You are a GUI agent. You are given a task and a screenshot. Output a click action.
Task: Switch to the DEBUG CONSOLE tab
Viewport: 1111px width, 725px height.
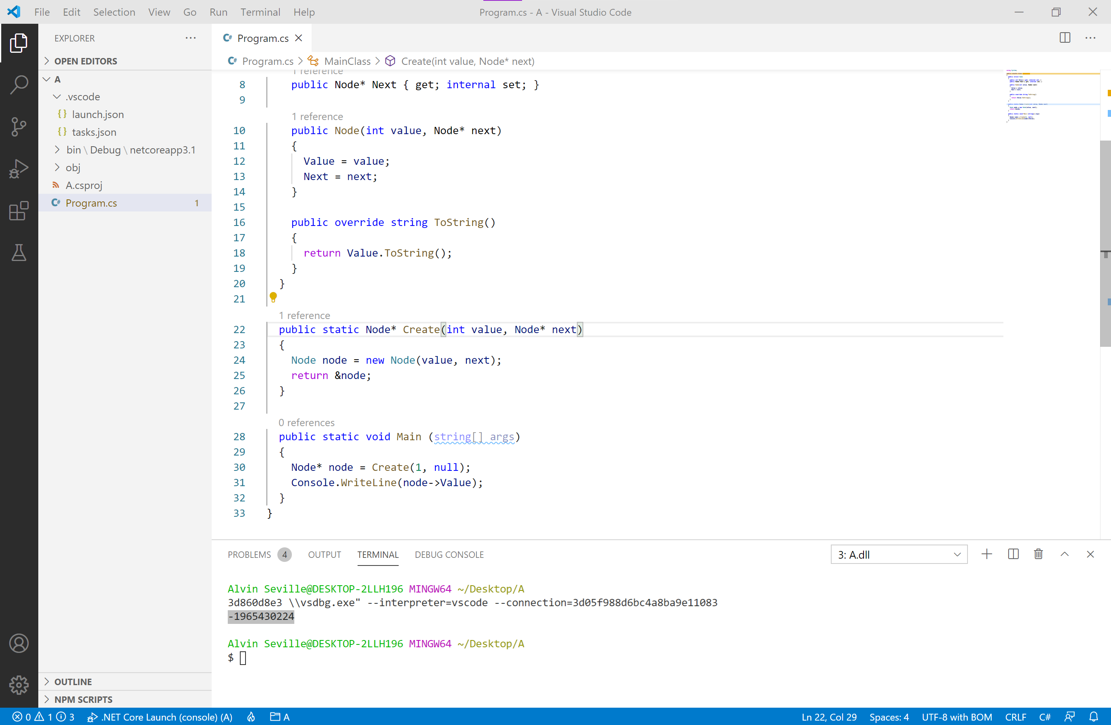(449, 554)
